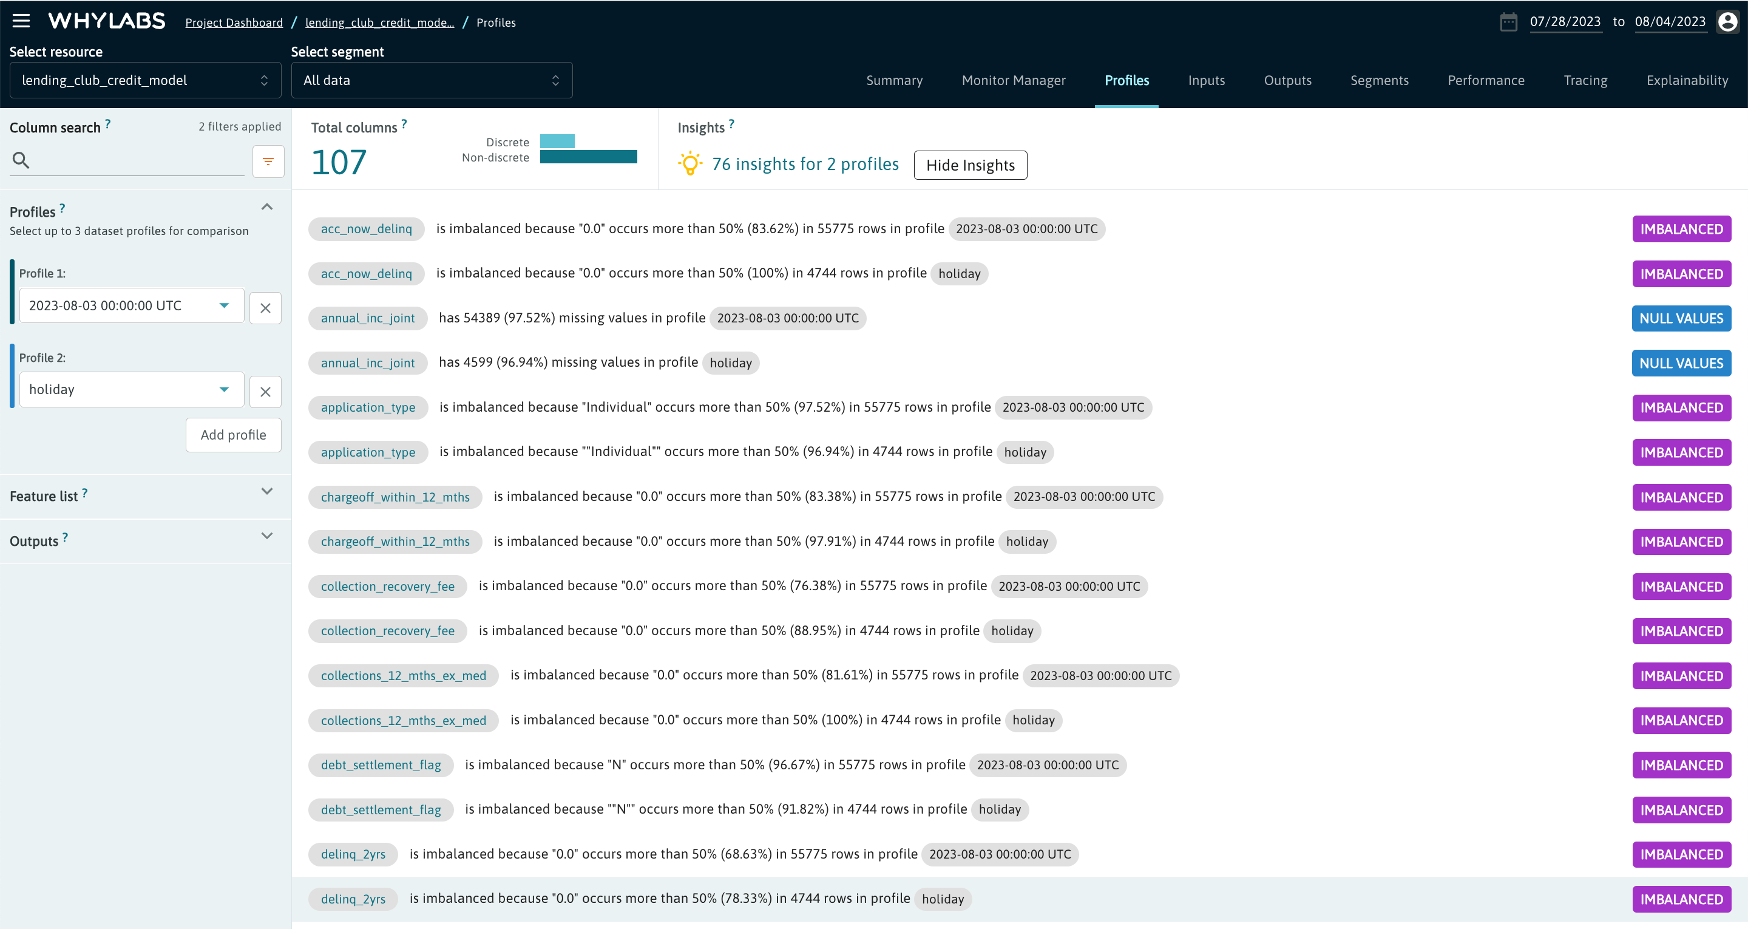Screen dimensions: 1748x929
Task: Open the column filter icon beside search
Action: point(268,162)
